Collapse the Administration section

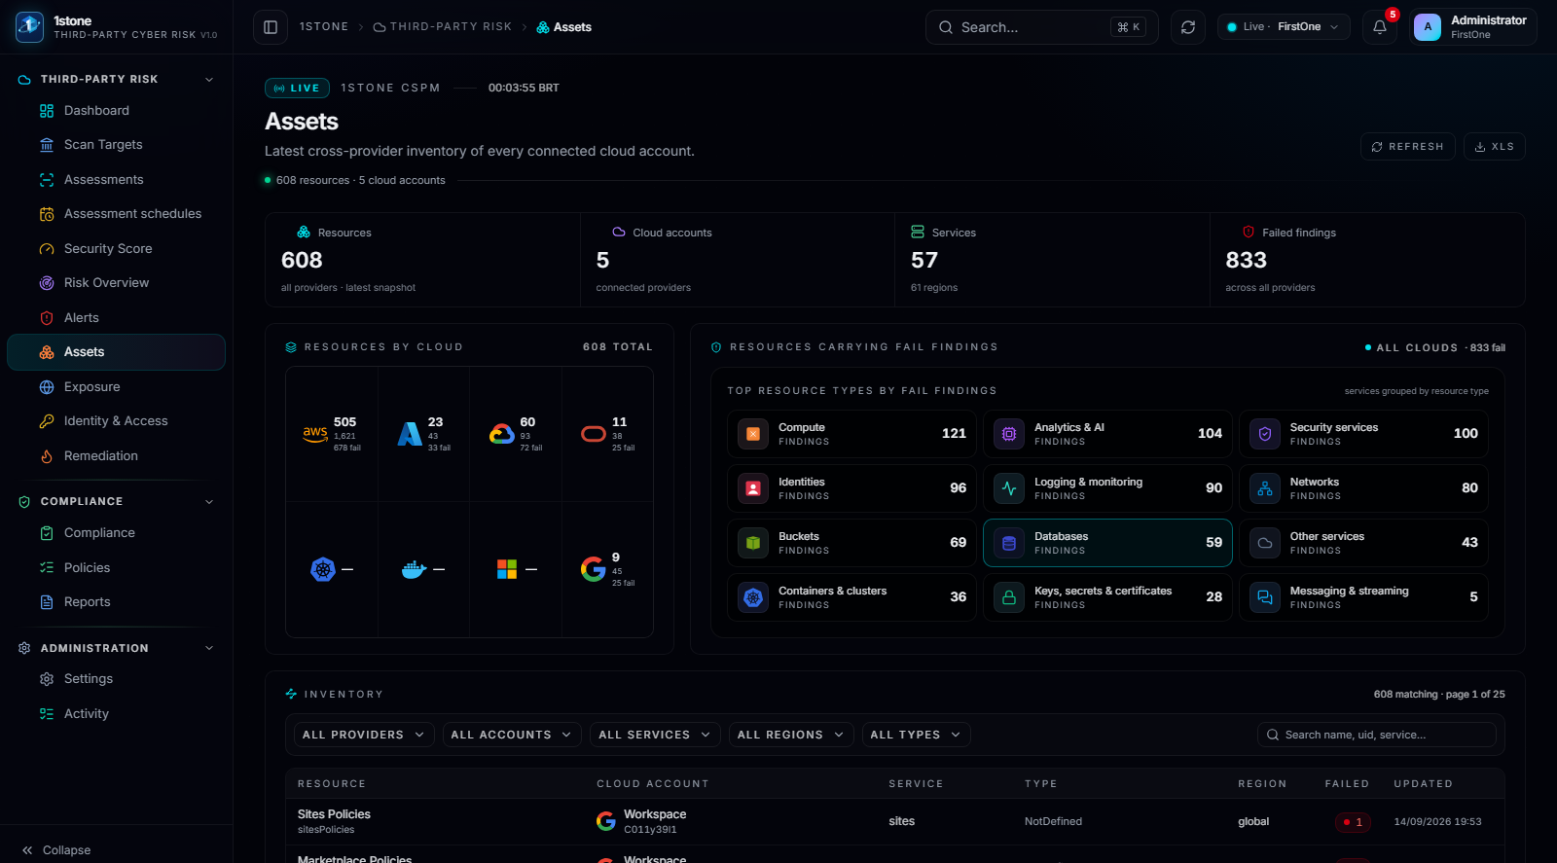click(x=209, y=648)
